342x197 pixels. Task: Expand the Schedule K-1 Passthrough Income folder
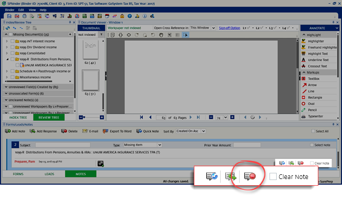click(7, 71)
